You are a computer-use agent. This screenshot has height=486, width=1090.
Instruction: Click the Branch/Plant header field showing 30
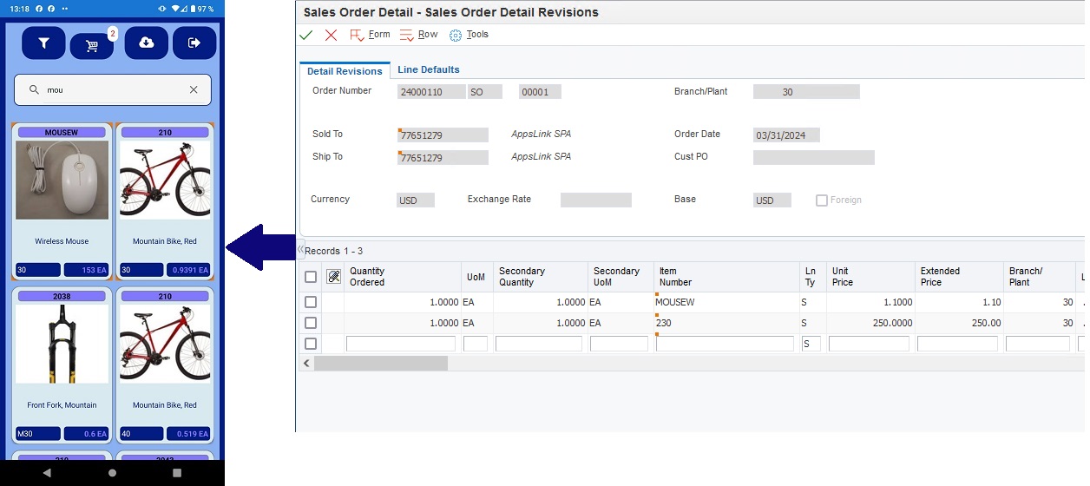pyautogui.click(x=806, y=92)
